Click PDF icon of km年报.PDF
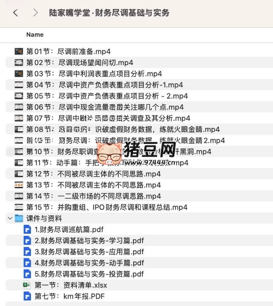The width and height of the screenshot is (273, 306). pyautogui.click(x=27, y=296)
